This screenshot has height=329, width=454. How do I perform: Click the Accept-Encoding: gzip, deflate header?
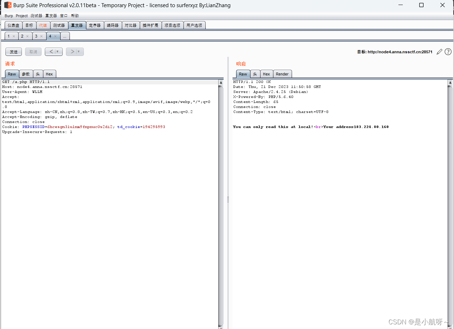[x=40, y=117]
